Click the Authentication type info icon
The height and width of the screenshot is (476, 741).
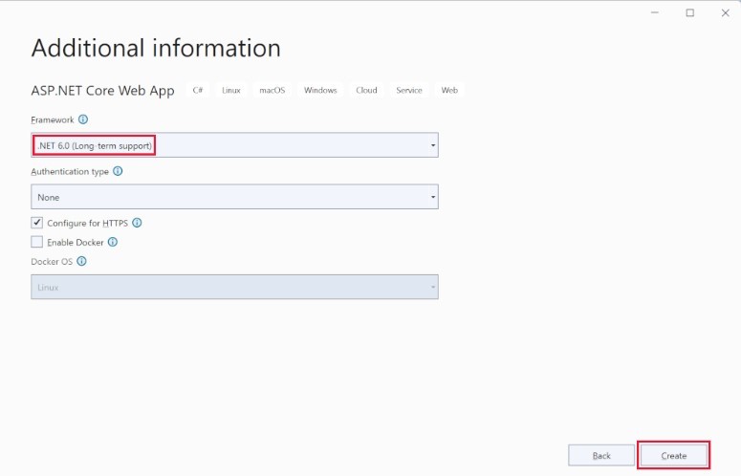click(118, 171)
